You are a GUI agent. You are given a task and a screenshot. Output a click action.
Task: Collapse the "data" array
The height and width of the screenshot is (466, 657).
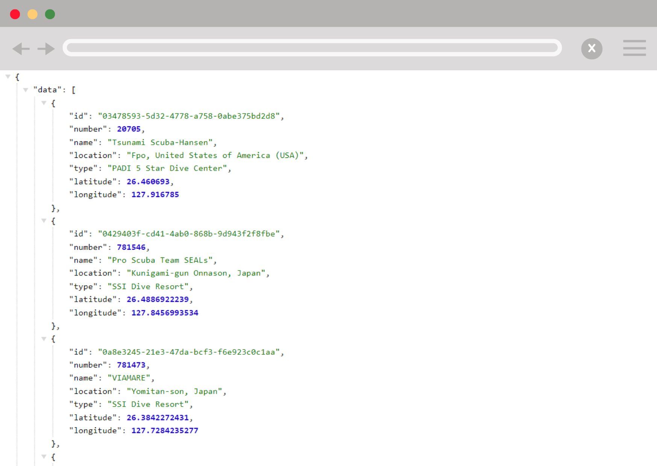26,90
